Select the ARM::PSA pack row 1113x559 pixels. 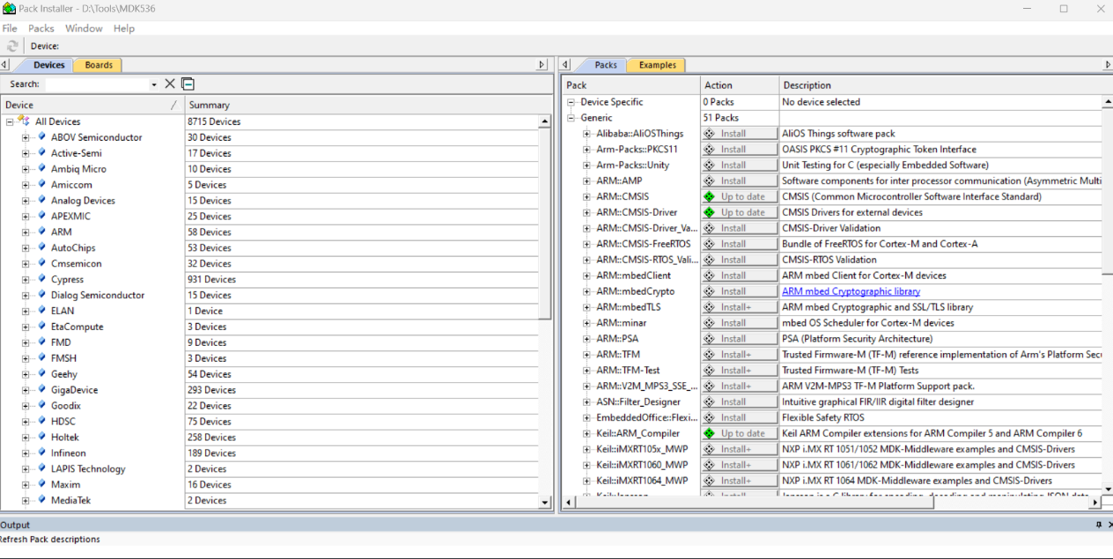click(x=617, y=339)
